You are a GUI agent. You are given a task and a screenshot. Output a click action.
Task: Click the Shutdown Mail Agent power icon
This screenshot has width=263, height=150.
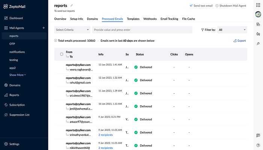coord(217,6)
